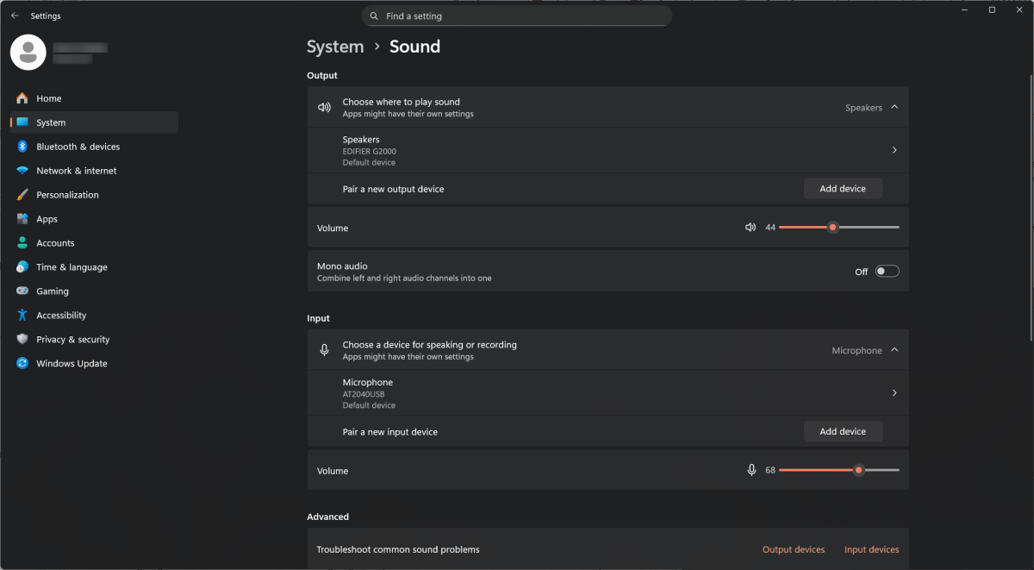Select the Accessibility icon in the sidebar
The width and height of the screenshot is (1034, 570).
[x=24, y=315]
